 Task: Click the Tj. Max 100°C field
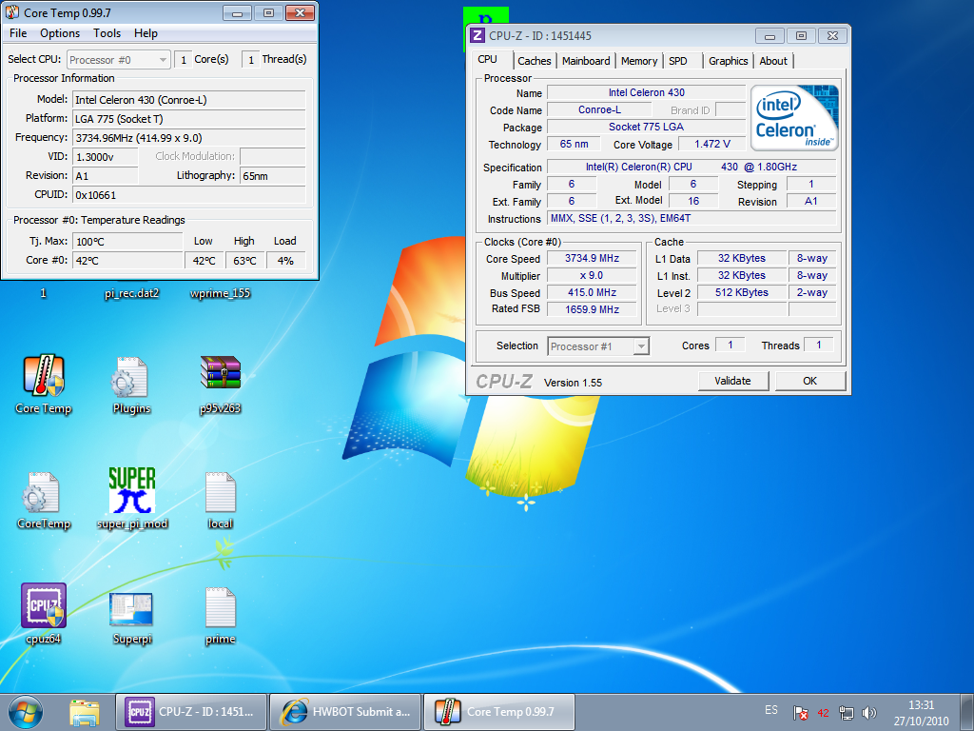coord(127,241)
